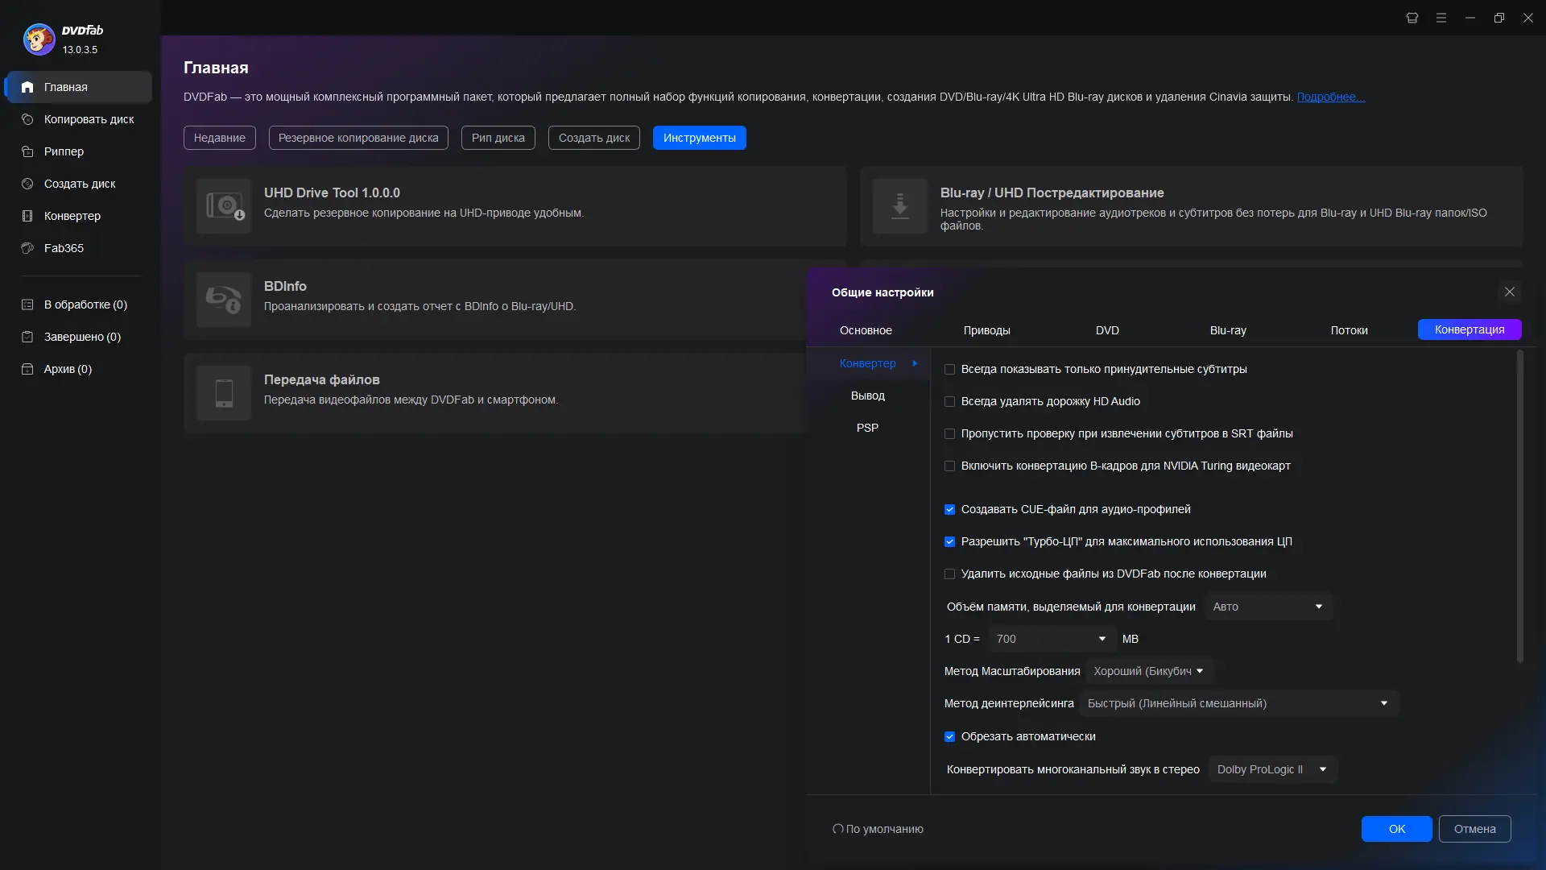Screen dimensions: 1546x870
Task: Open the Метод деинтерлейсинга dropdown
Action: click(1238, 703)
